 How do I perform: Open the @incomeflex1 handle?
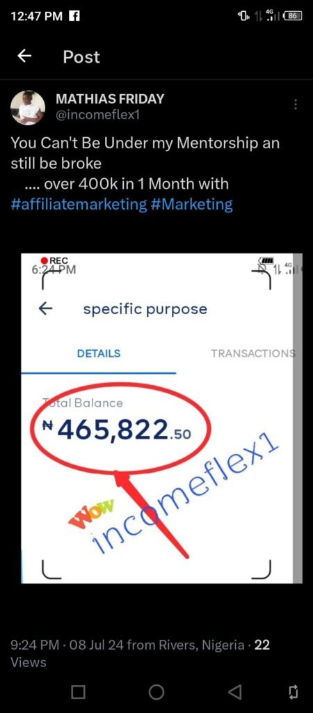(97, 116)
